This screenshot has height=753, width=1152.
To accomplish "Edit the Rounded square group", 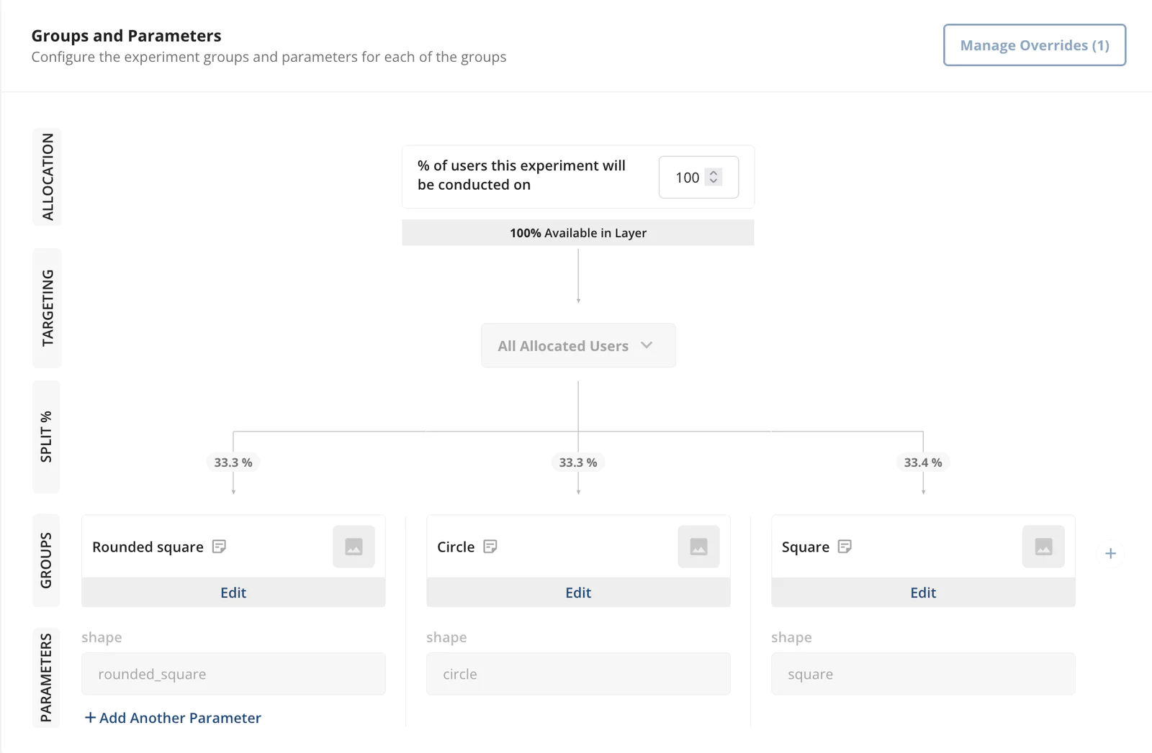I will tap(233, 593).
